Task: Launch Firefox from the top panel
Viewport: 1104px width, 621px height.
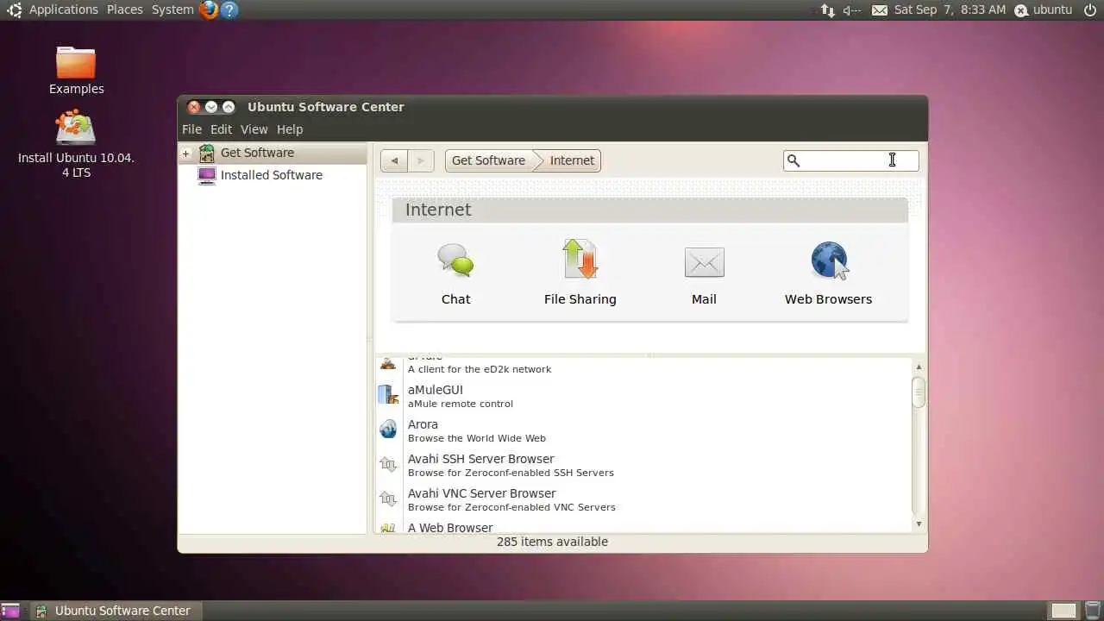Action: click(x=208, y=9)
